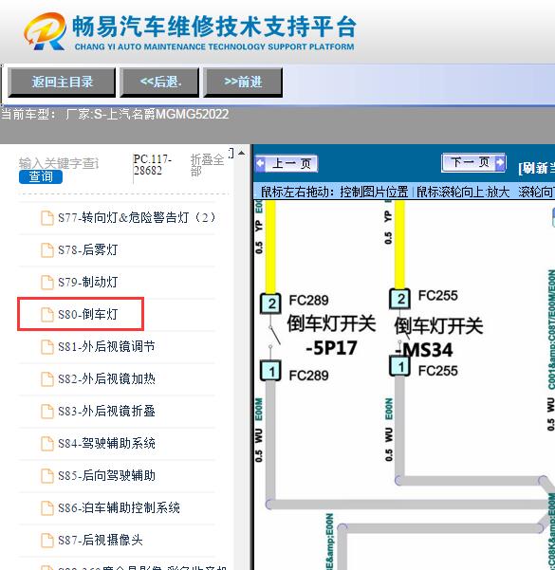555x570 pixels.
Task: Click the document icon beside S77-转向灯
Action: coord(46,218)
